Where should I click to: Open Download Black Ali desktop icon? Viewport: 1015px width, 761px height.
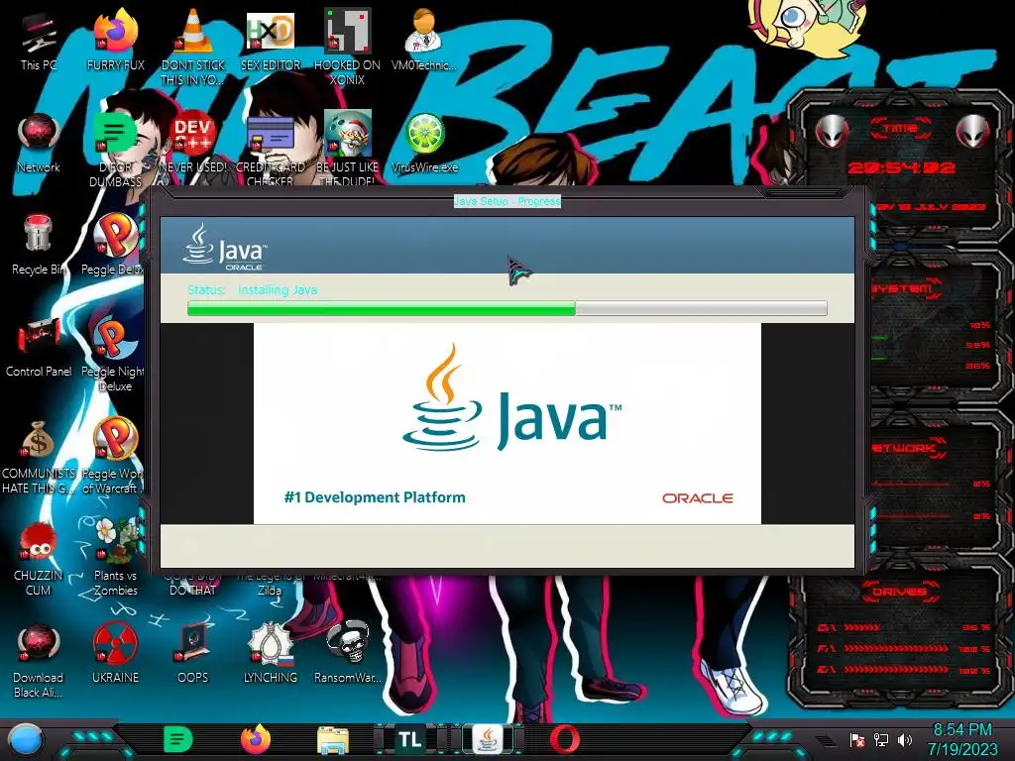(x=39, y=660)
